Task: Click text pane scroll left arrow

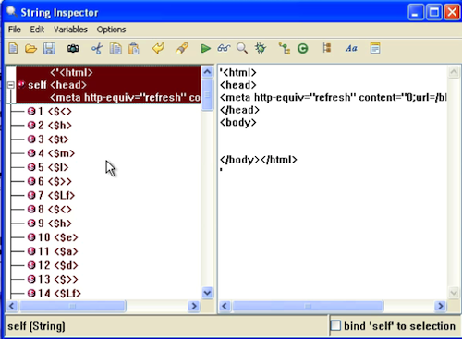Action: [x=225, y=306]
